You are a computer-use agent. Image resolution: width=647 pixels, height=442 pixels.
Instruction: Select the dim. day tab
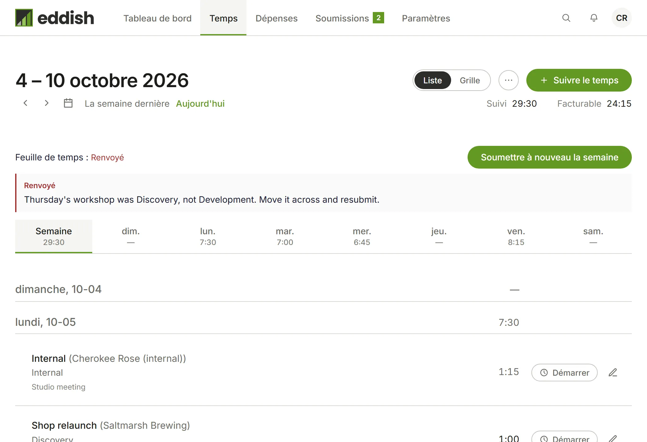pyautogui.click(x=131, y=236)
